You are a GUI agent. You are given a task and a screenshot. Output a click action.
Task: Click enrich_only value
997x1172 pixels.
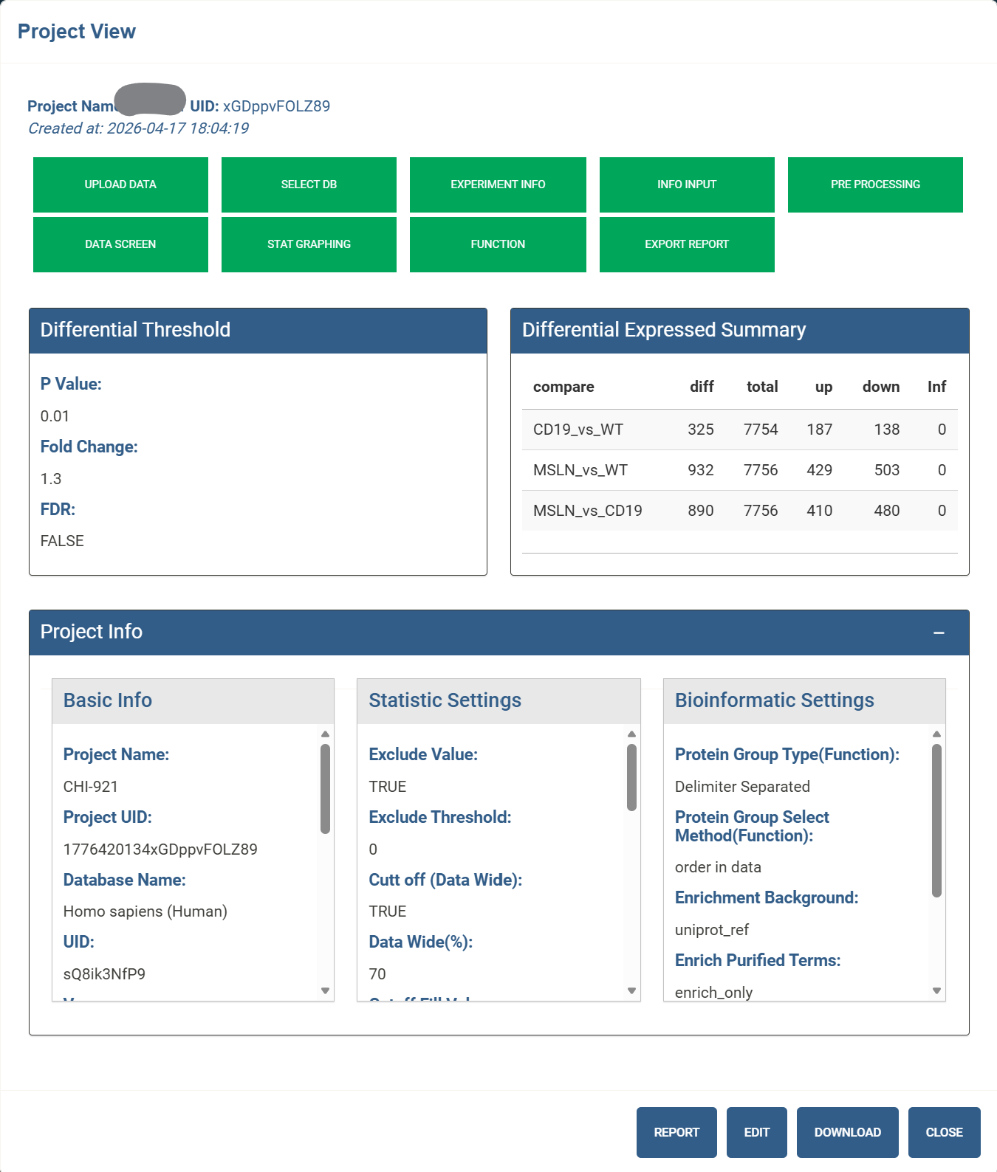click(x=713, y=993)
